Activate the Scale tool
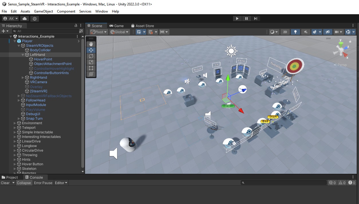Screen dimensions: 359x204 91,62
